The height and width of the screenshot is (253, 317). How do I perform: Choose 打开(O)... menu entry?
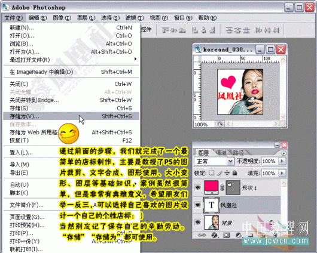[71, 36]
